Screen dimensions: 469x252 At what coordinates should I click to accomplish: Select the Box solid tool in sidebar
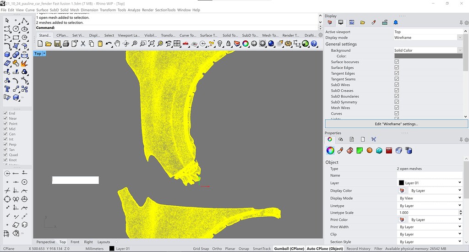7,55
